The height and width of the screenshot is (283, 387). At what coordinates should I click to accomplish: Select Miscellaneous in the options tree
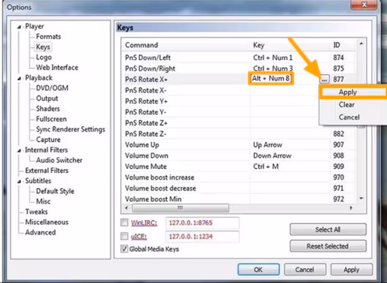pos(47,222)
